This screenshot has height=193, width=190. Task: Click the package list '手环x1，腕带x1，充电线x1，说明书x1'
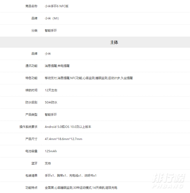(x=71, y=176)
